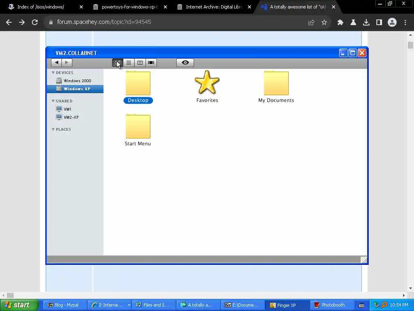Switch to icon view in VM2.COLLABNET toolbar
Image resolution: width=414 pixels, height=311 pixels.
(x=118, y=63)
